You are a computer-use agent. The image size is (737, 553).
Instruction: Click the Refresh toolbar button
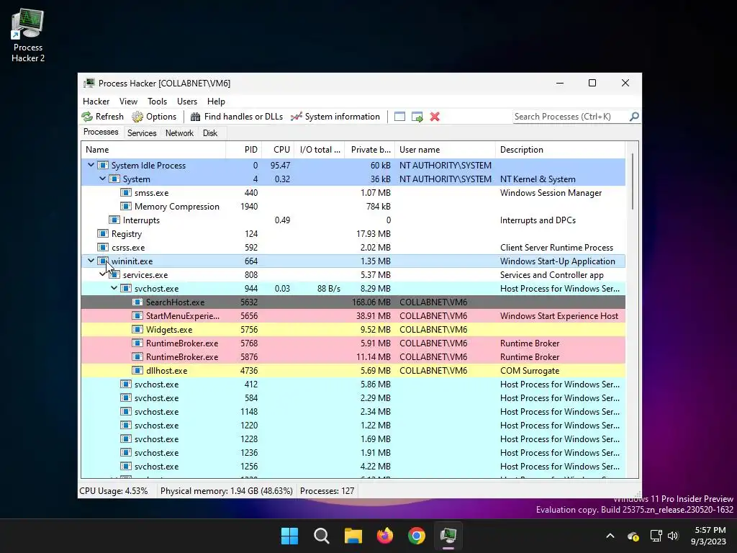click(102, 117)
